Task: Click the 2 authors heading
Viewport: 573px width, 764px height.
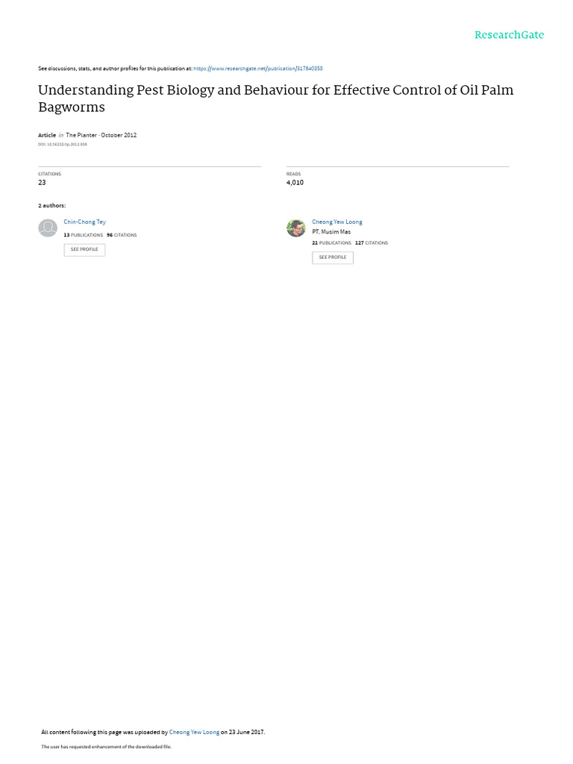Action: pos(52,206)
